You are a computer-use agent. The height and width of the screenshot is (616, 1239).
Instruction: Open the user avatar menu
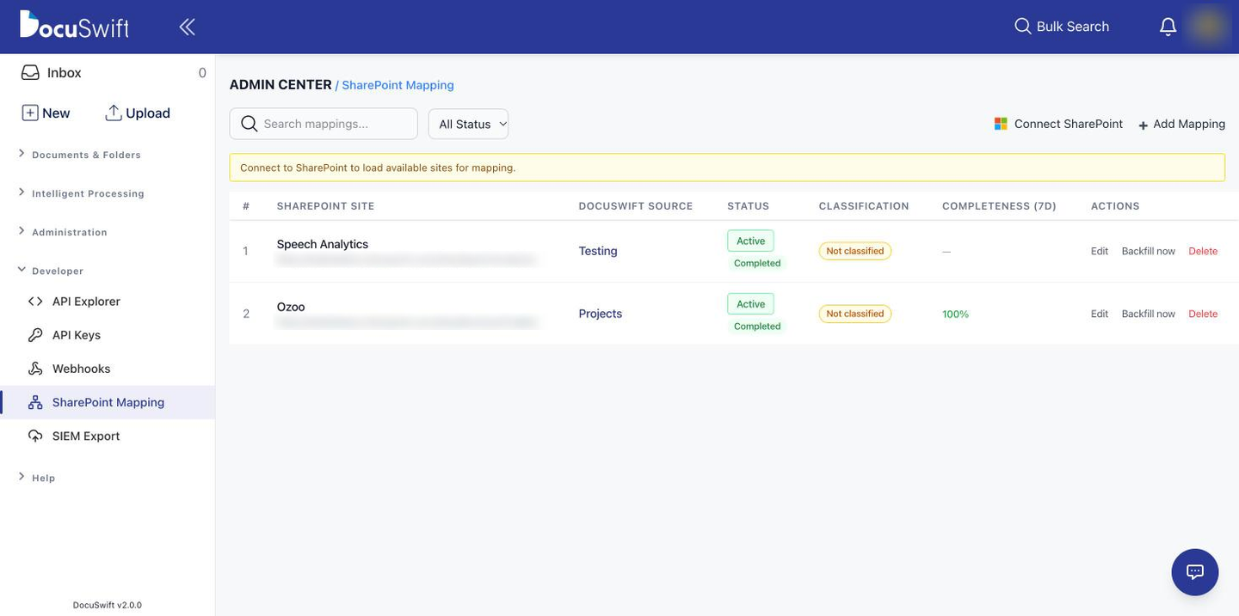[1207, 26]
